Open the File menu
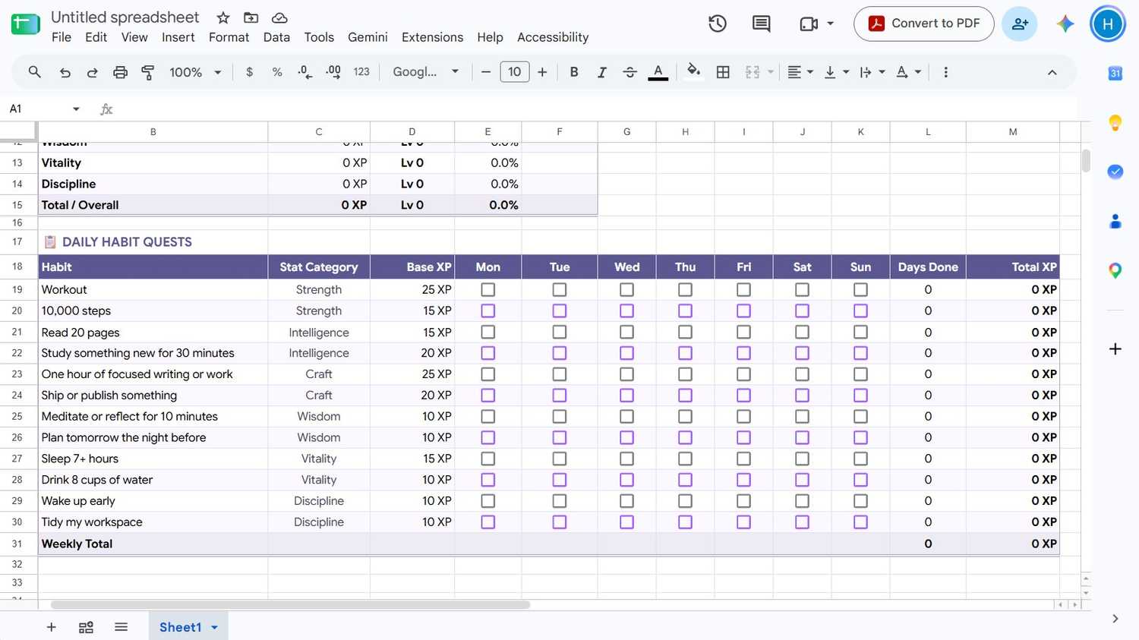 (62, 37)
